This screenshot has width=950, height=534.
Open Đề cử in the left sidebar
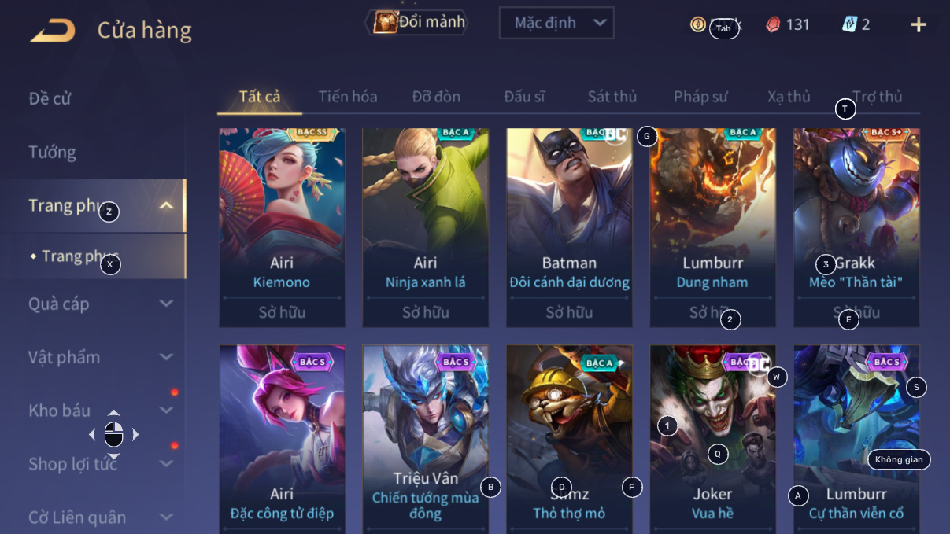tap(50, 98)
